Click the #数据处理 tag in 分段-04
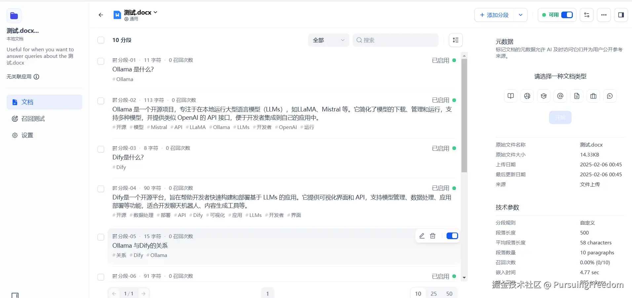The image size is (632, 298). pos(141,215)
